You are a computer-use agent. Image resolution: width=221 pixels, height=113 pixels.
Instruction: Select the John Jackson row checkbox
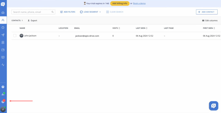pyautogui.click(x=15, y=36)
